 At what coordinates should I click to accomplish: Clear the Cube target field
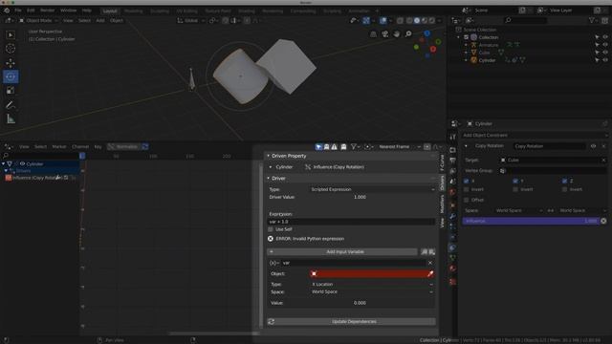(603, 160)
